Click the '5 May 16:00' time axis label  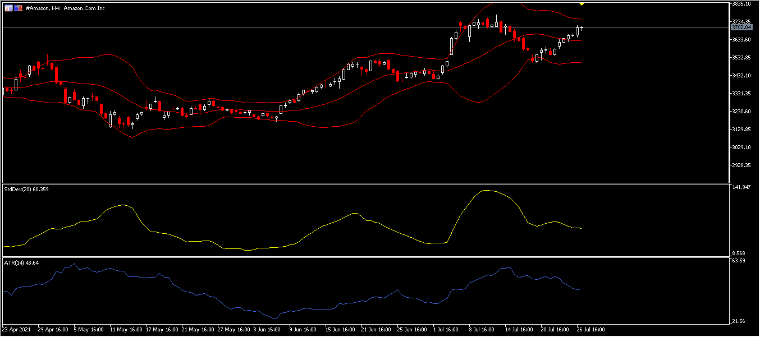[x=88, y=330]
